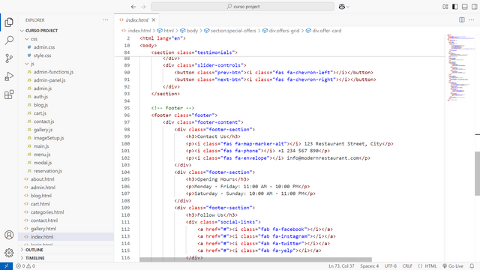The image size is (480, 270).
Task: Close the index.html tab
Action: pyautogui.click(x=154, y=20)
